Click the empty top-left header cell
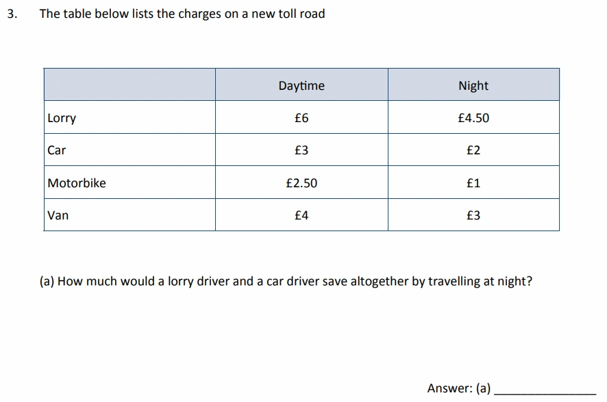Viewport: 607px width, 402px height. click(x=129, y=85)
